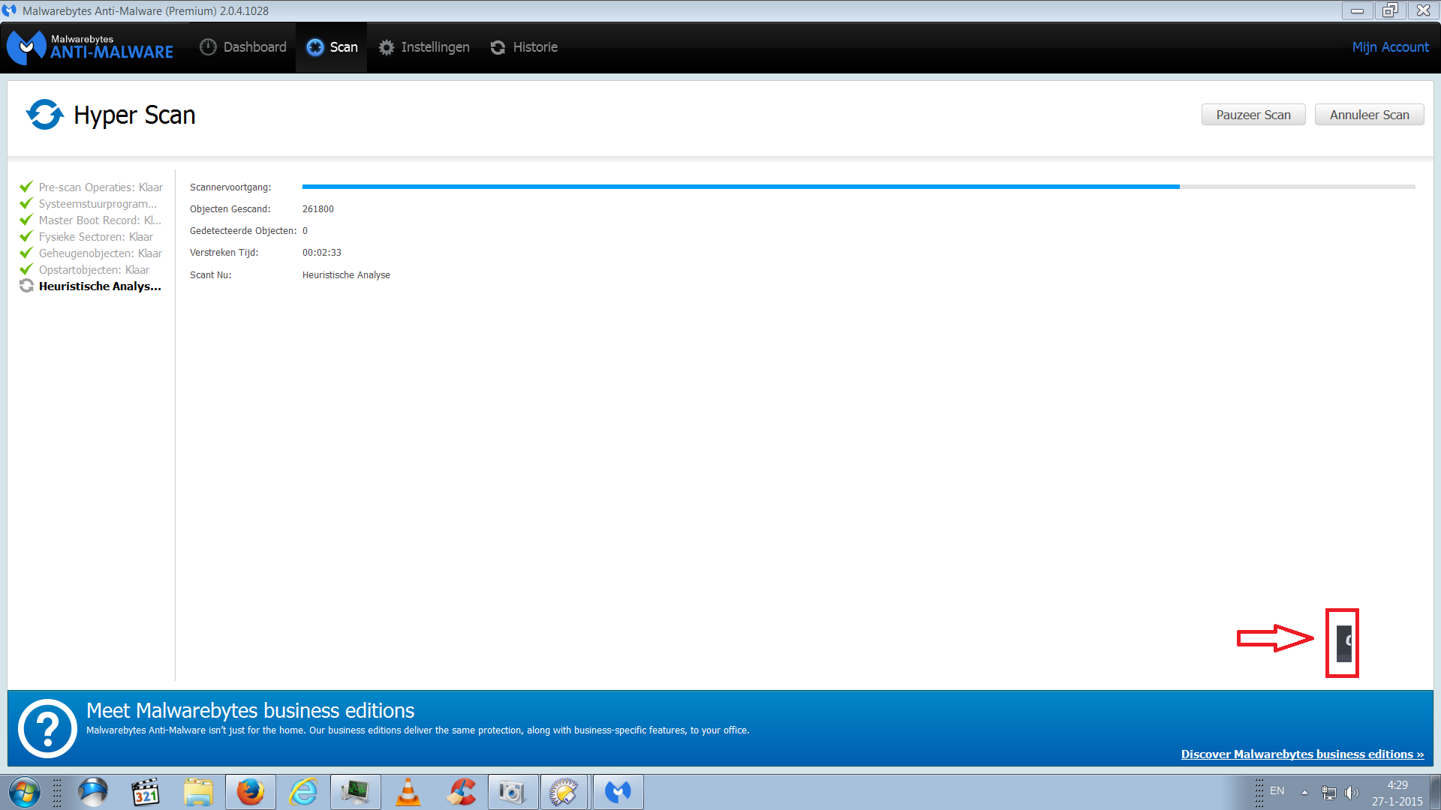The height and width of the screenshot is (810, 1441).
Task: Select the Heuristische Analys... step in progress
Action: 90,286
